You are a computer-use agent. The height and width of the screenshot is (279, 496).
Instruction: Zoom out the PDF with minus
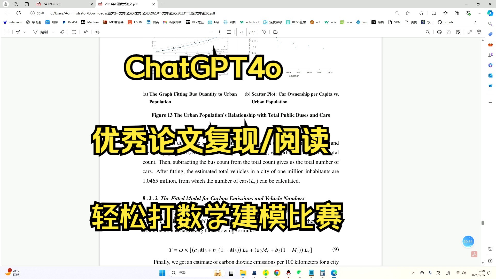(x=210, y=32)
